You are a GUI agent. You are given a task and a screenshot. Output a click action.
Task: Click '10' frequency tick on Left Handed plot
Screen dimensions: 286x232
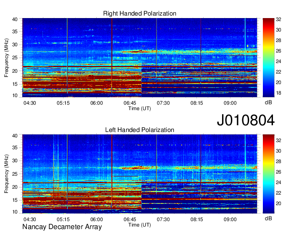click(15, 212)
